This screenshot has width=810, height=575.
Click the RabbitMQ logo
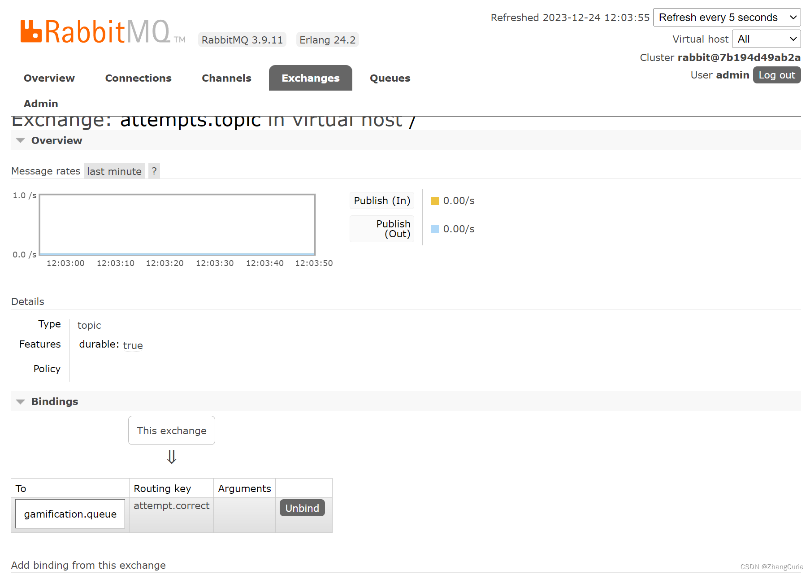(103, 31)
